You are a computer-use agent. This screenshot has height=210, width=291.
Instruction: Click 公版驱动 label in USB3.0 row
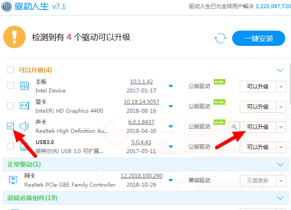click(x=199, y=147)
